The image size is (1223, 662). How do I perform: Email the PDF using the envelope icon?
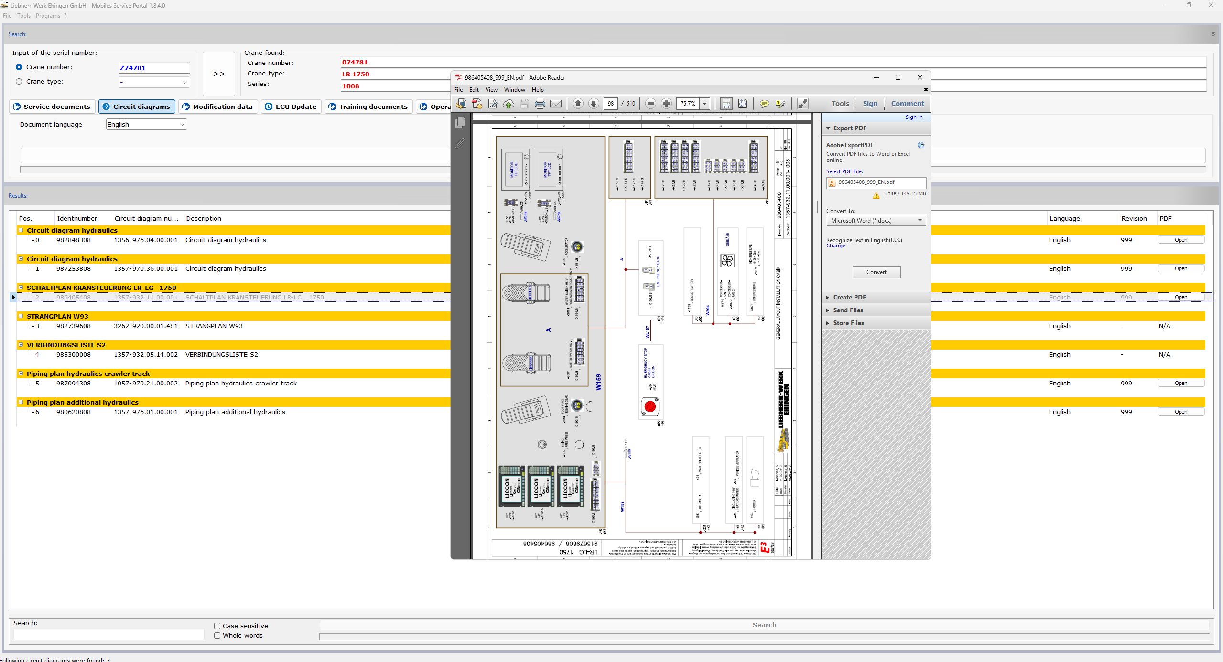(x=556, y=104)
